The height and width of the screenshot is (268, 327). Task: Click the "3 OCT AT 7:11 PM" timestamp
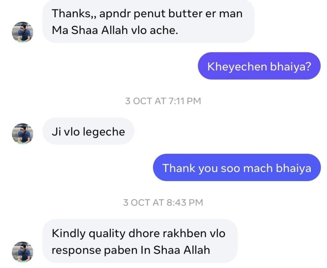(163, 101)
